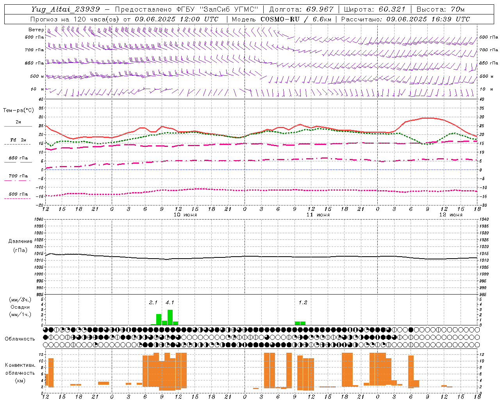
Task: Click the (гПа) unit under Давление
Action: click(20, 250)
